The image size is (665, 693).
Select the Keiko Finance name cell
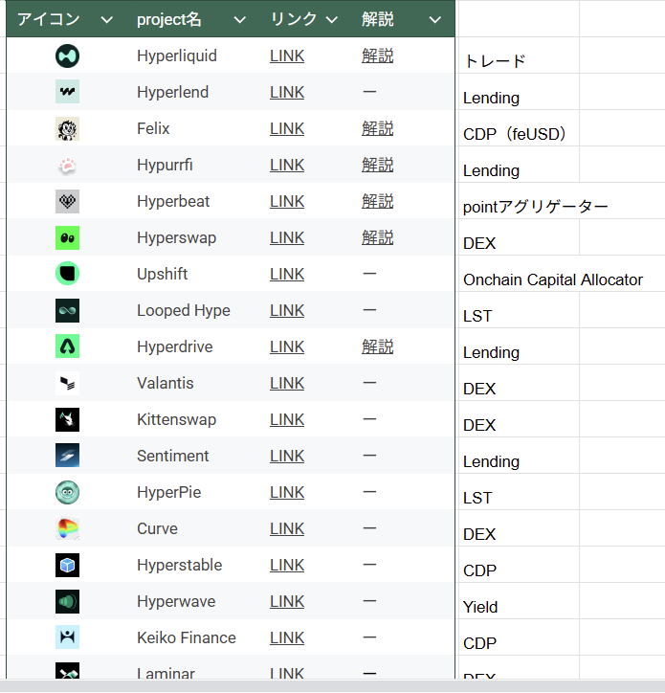tap(186, 637)
